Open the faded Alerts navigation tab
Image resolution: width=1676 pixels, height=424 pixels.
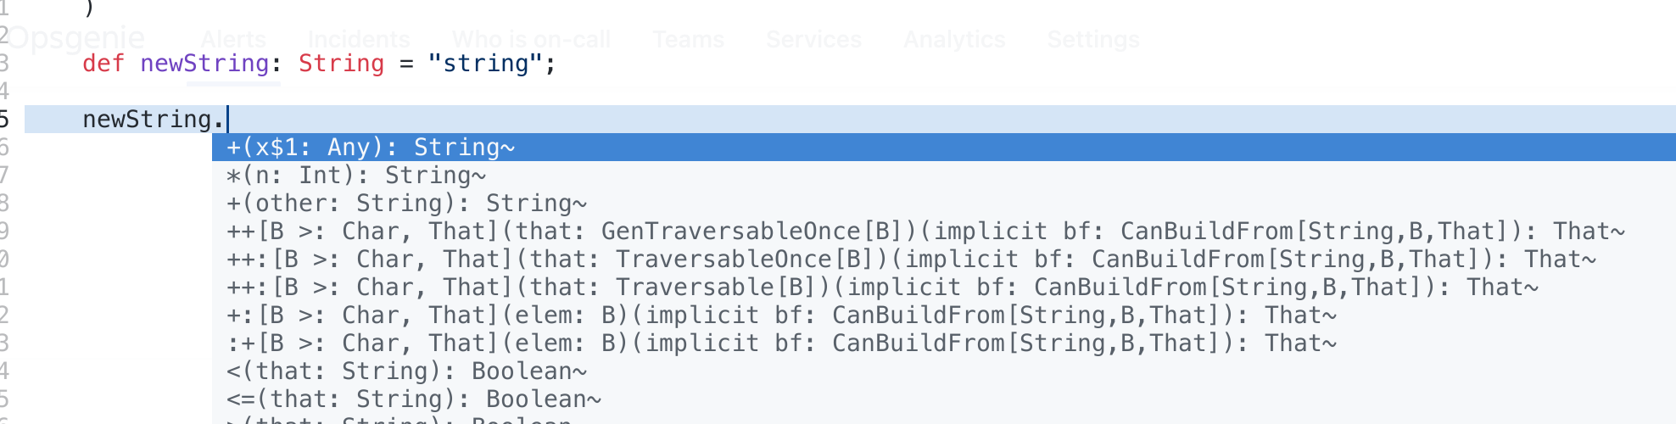[x=233, y=40]
